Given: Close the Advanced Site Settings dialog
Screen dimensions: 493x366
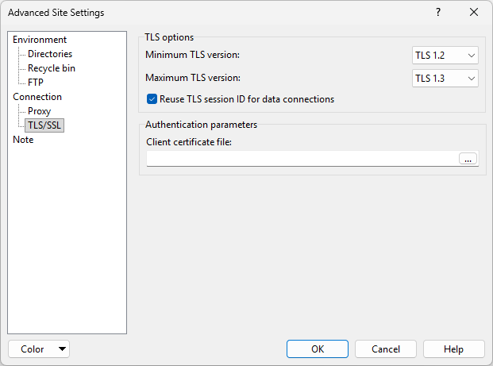Looking at the screenshot, I should 474,13.
